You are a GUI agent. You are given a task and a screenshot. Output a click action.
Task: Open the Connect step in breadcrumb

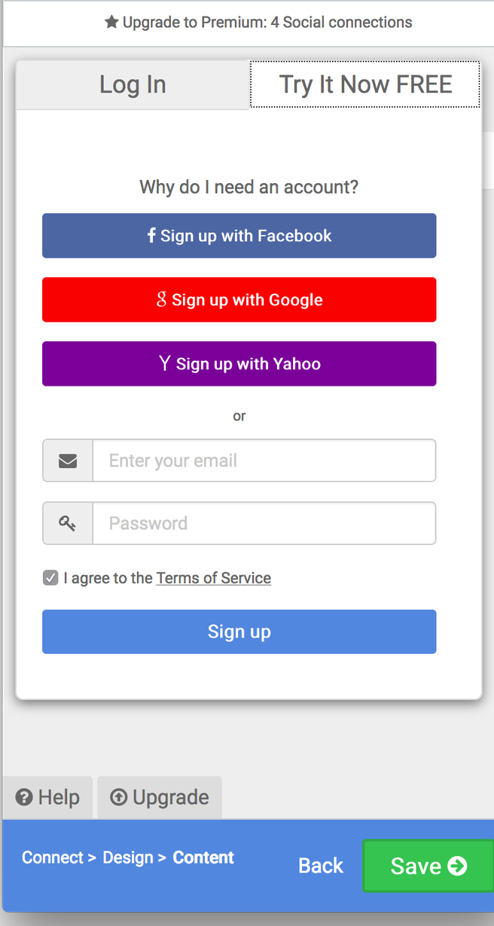[53, 857]
